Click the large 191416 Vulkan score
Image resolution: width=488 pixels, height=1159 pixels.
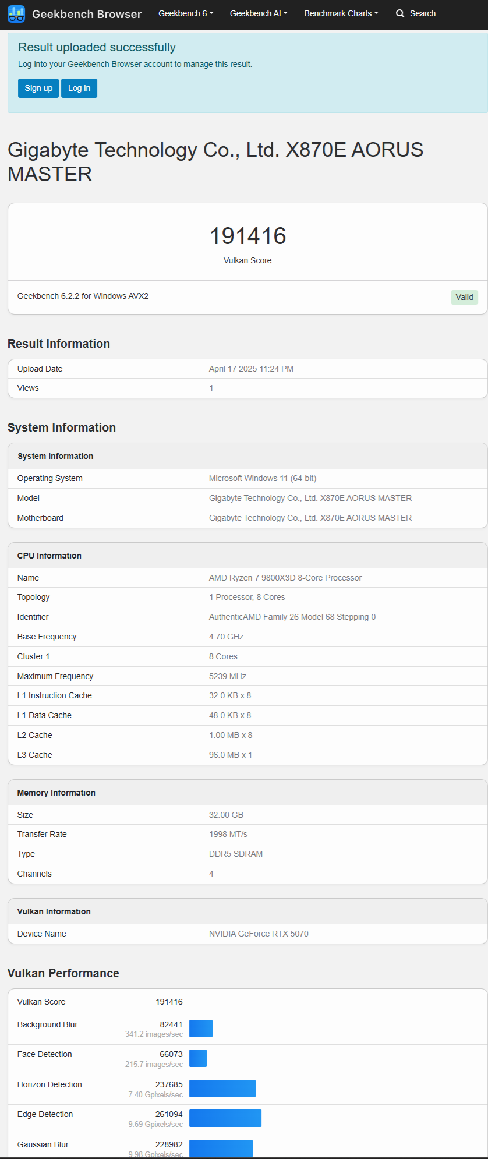(x=247, y=236)
